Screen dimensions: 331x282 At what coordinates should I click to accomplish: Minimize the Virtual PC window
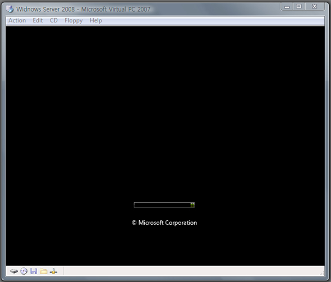pyautogui.click(x=287, y=7)
